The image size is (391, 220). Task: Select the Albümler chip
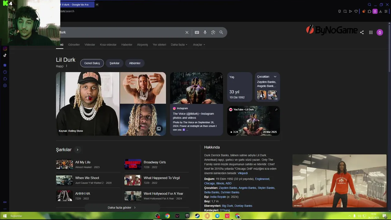(x=135, y=63)
